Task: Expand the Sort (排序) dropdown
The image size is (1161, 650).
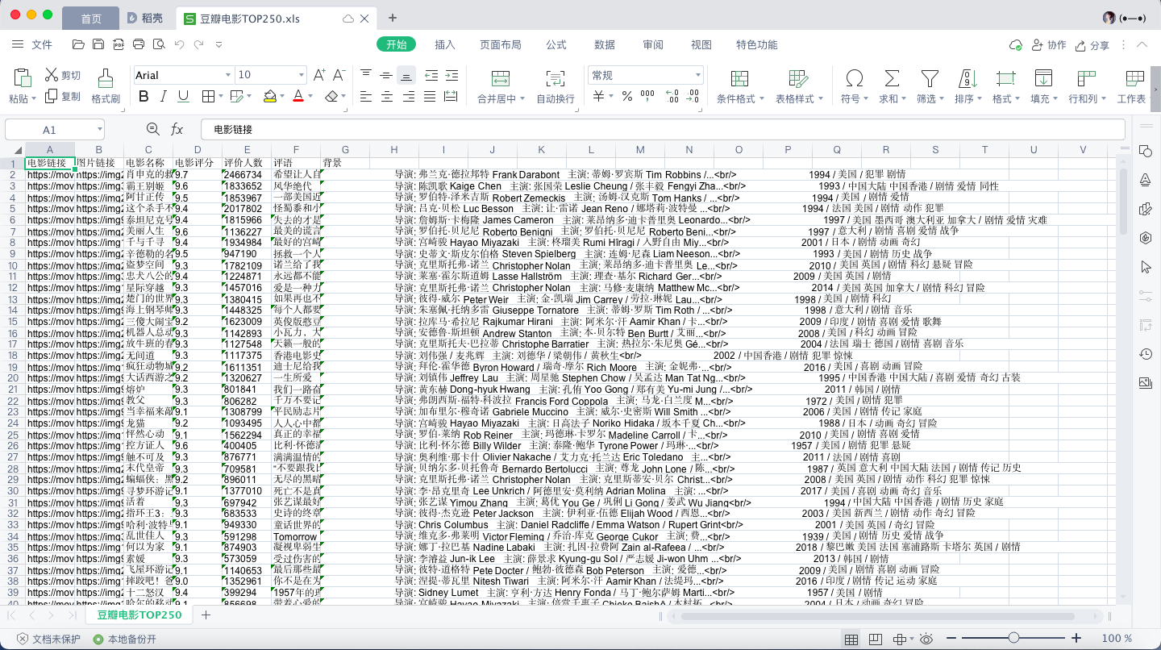Action: tap(980, 98)
